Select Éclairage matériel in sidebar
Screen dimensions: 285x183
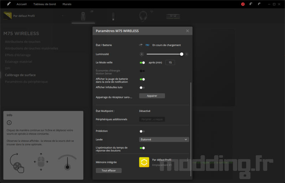(19, 62)
